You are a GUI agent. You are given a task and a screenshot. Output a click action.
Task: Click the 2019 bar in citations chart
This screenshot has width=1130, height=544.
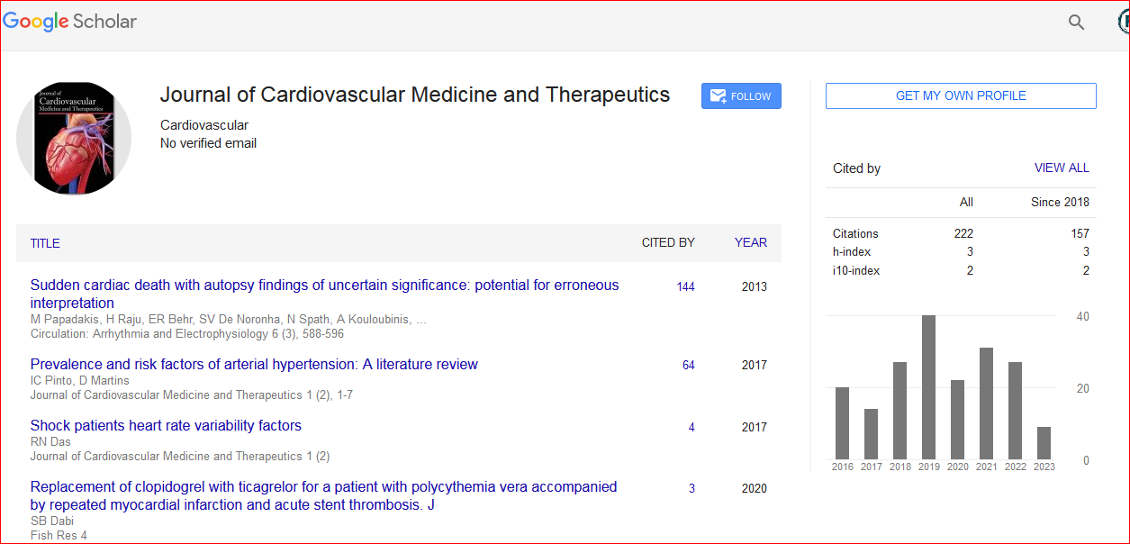pos(928,387)
